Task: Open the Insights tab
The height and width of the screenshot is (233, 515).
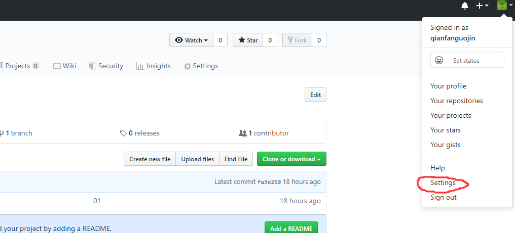Action: 153,66
